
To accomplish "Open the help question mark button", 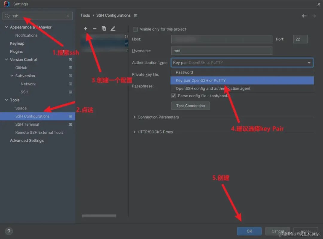I will point(9,231).
